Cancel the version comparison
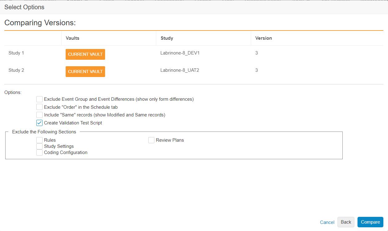 [x=327, y=222]
